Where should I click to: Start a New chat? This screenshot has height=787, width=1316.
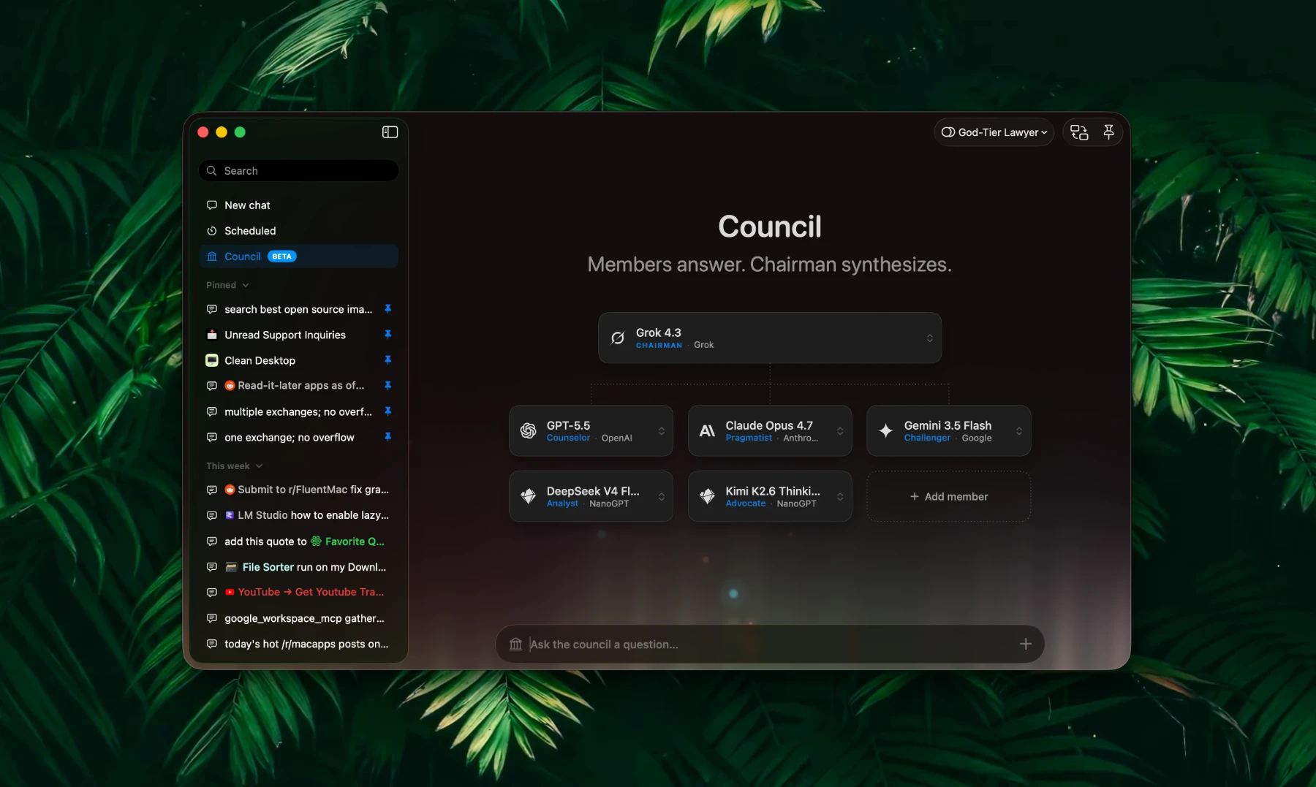[298, 205]
